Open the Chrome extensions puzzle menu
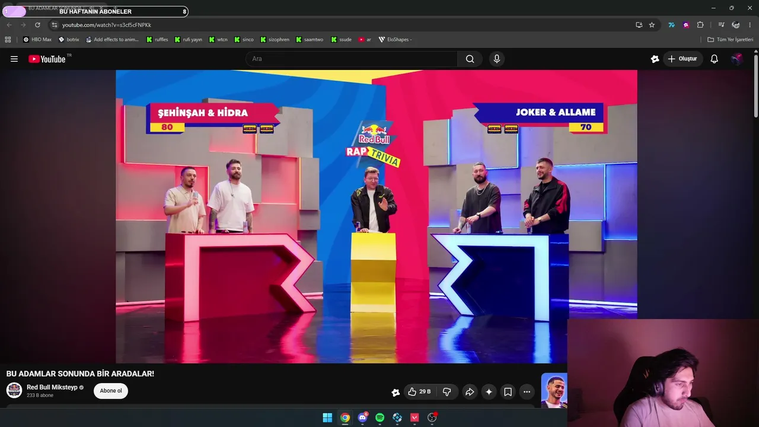759x427 pixels. (x=700, y=25)
